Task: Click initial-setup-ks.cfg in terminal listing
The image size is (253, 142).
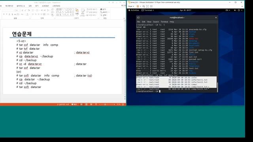Action: 200,50
